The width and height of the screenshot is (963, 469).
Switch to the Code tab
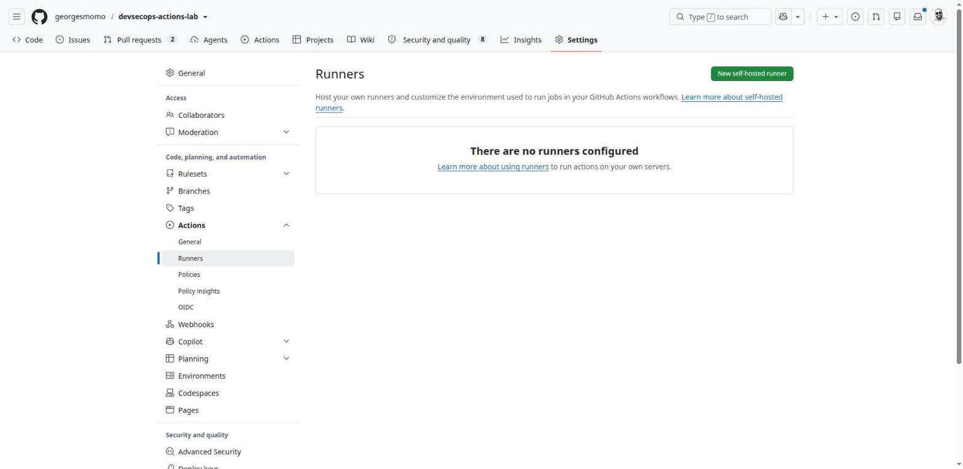[x=28, y=40]
